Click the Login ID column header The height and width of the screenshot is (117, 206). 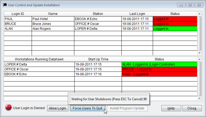click(18, 14)
